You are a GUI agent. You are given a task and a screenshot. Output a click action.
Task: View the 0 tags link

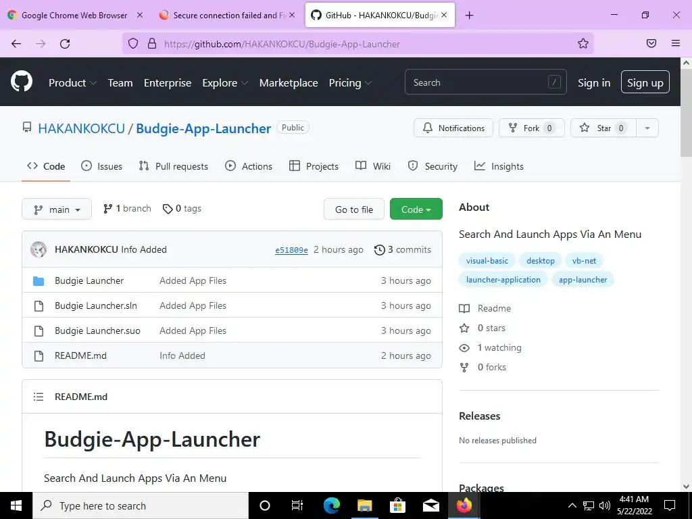[182, 209]
